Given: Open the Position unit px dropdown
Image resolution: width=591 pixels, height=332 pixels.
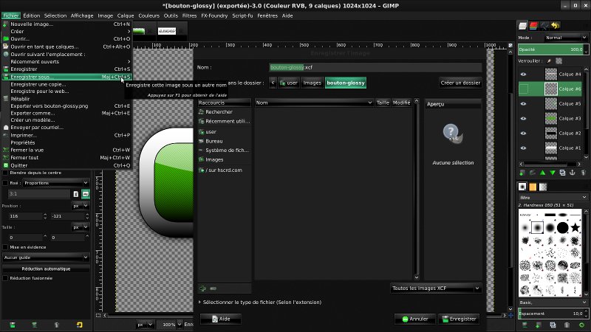Looking at the screenshot, I should click(x=81, y=206).
